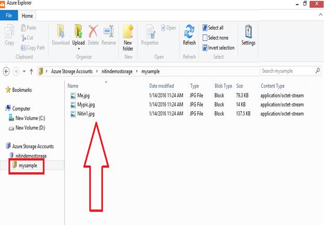Click the Download folder icon
This screenshot has width=324, height=225.
(x=61, y=31)
